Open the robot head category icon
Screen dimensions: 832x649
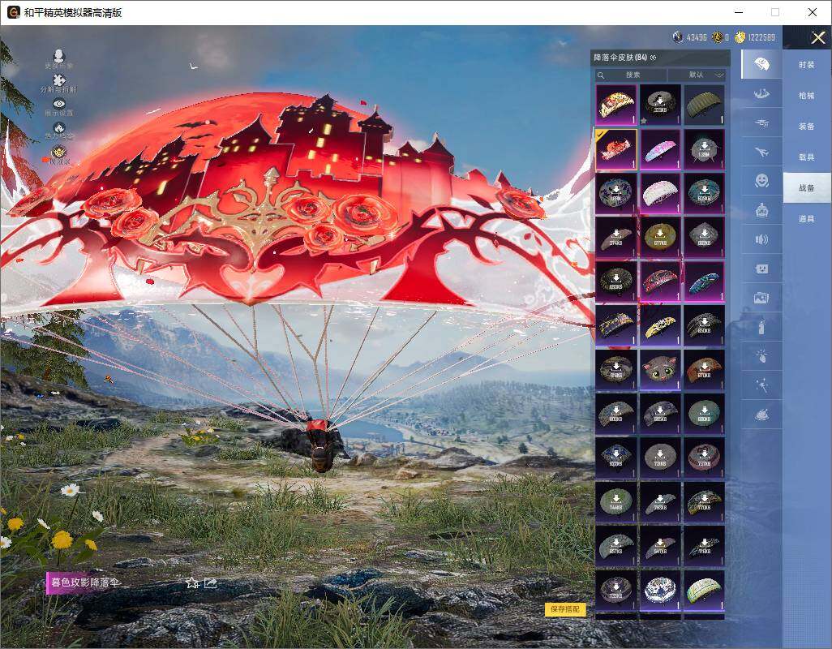(x=761, y=211)
